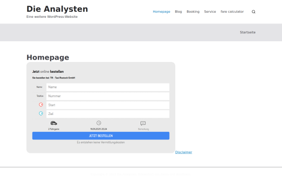The width and height of the screenshot is (282, 176).
Task: Click the red start location pin icon
Action: pos(41,105)
